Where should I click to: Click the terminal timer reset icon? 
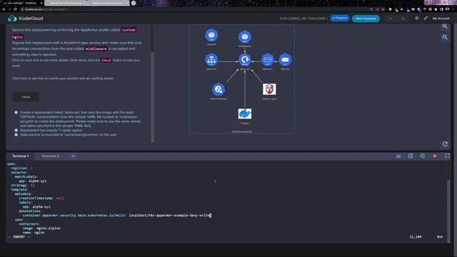pyautogui.click(x=422, y=156)
